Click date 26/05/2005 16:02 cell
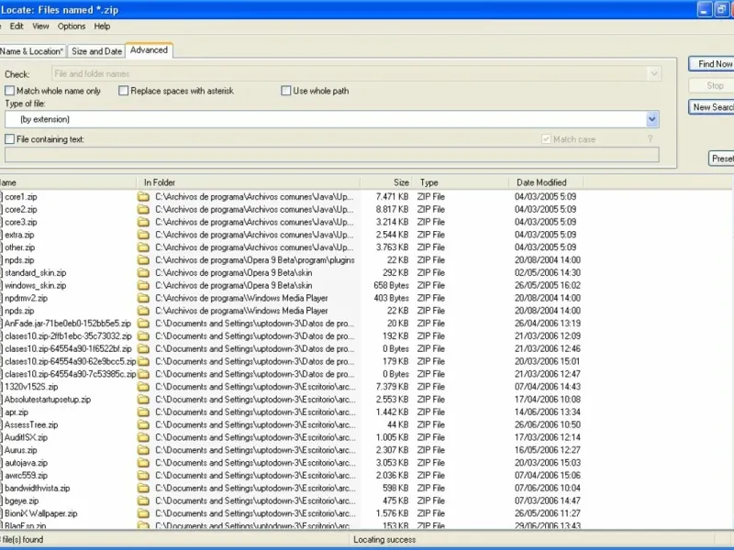This screenshot has height=550, width=734. point(548,285)
